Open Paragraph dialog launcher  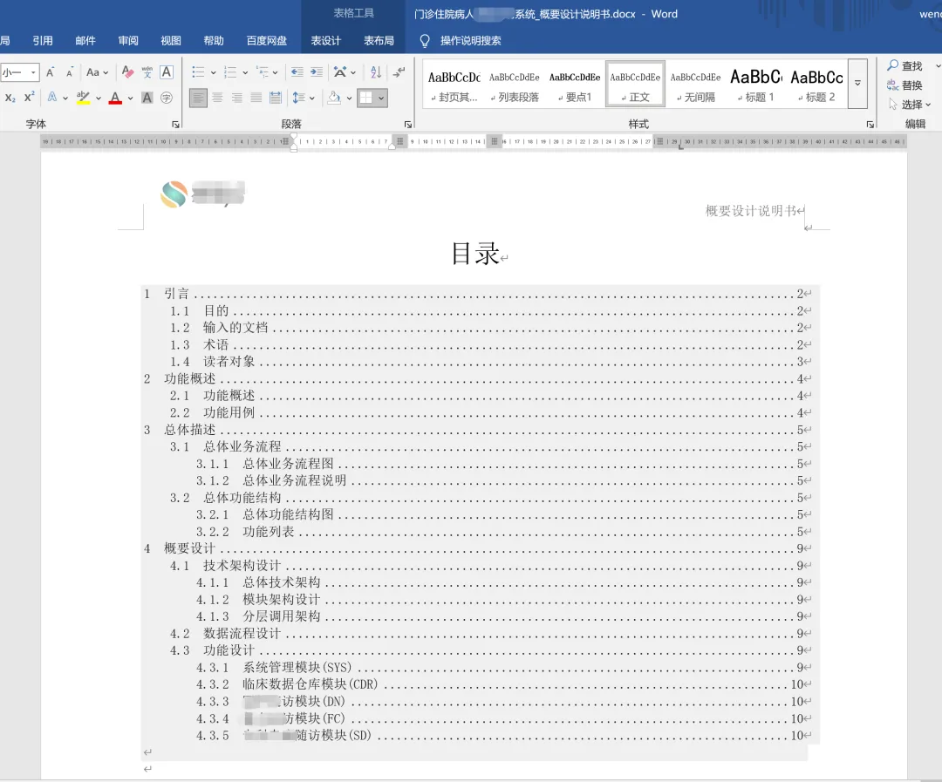point(408,125)
